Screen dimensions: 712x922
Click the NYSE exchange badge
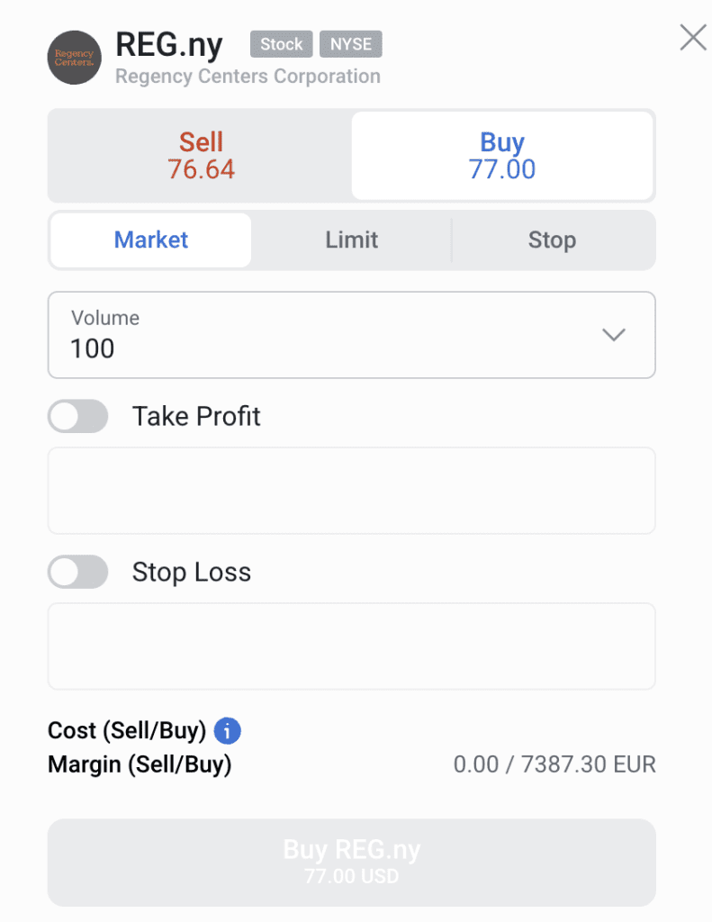pyautogui.click(x=351, y=44)
